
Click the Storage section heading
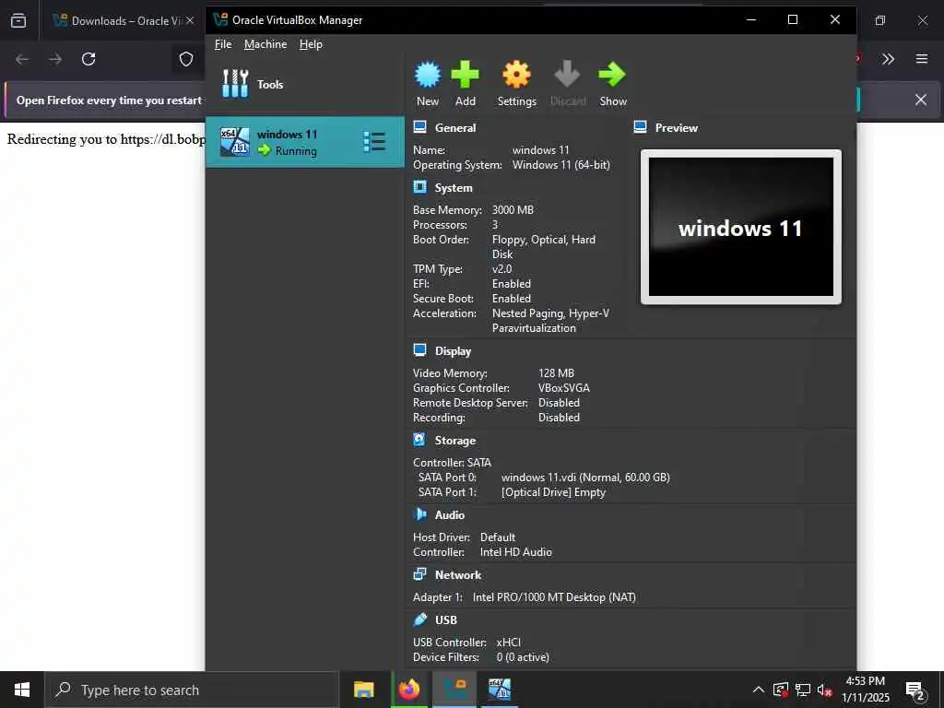[455, 441]
